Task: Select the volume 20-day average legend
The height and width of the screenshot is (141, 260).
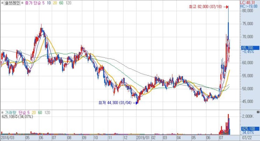Action: click(34, 113)
